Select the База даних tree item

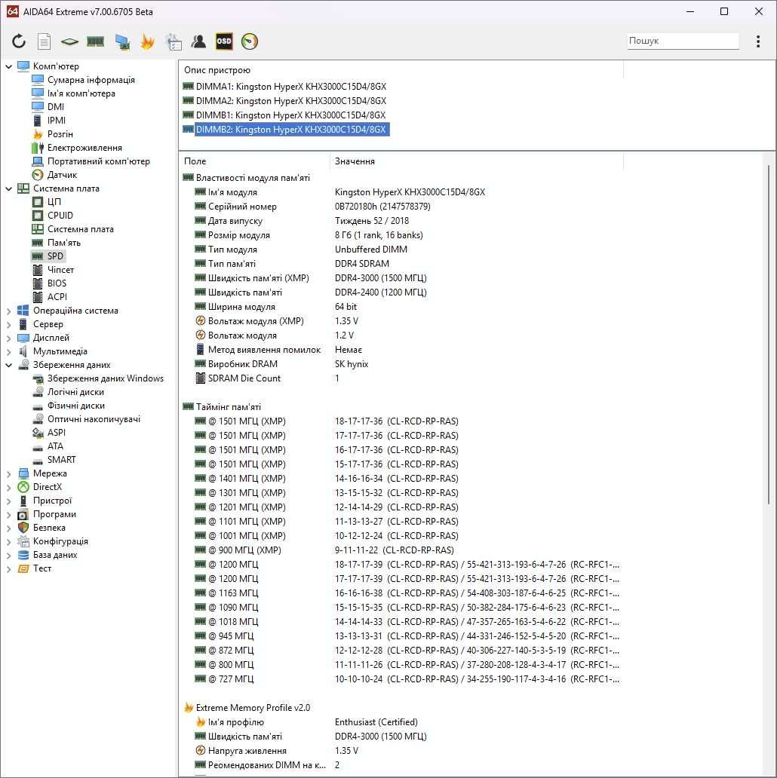pyautogui.click(x=55, y=555)
